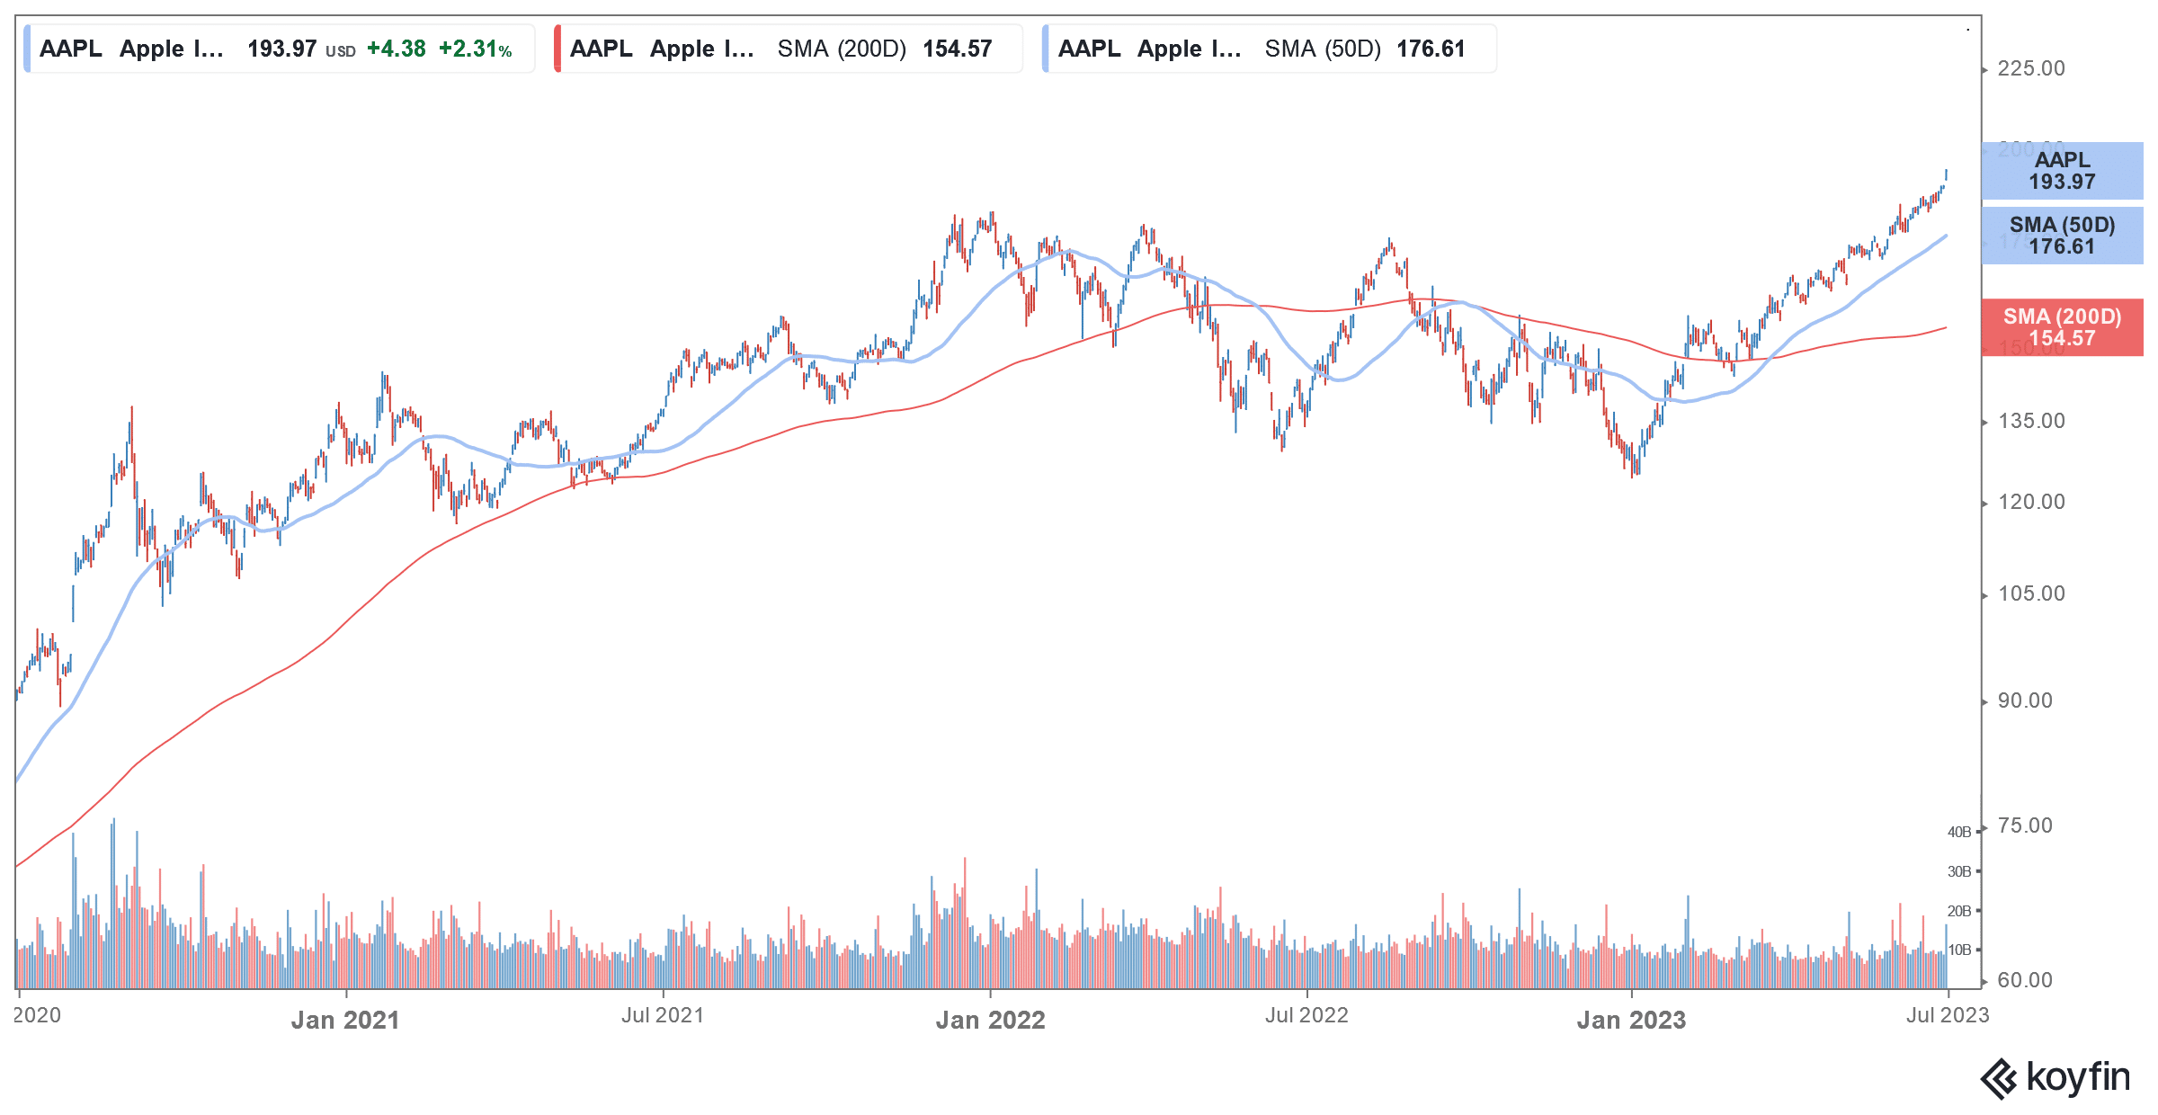Click the 2020 date axis label
Viewport: 2158px width, 1115px height.
(x=37, y=1015)
